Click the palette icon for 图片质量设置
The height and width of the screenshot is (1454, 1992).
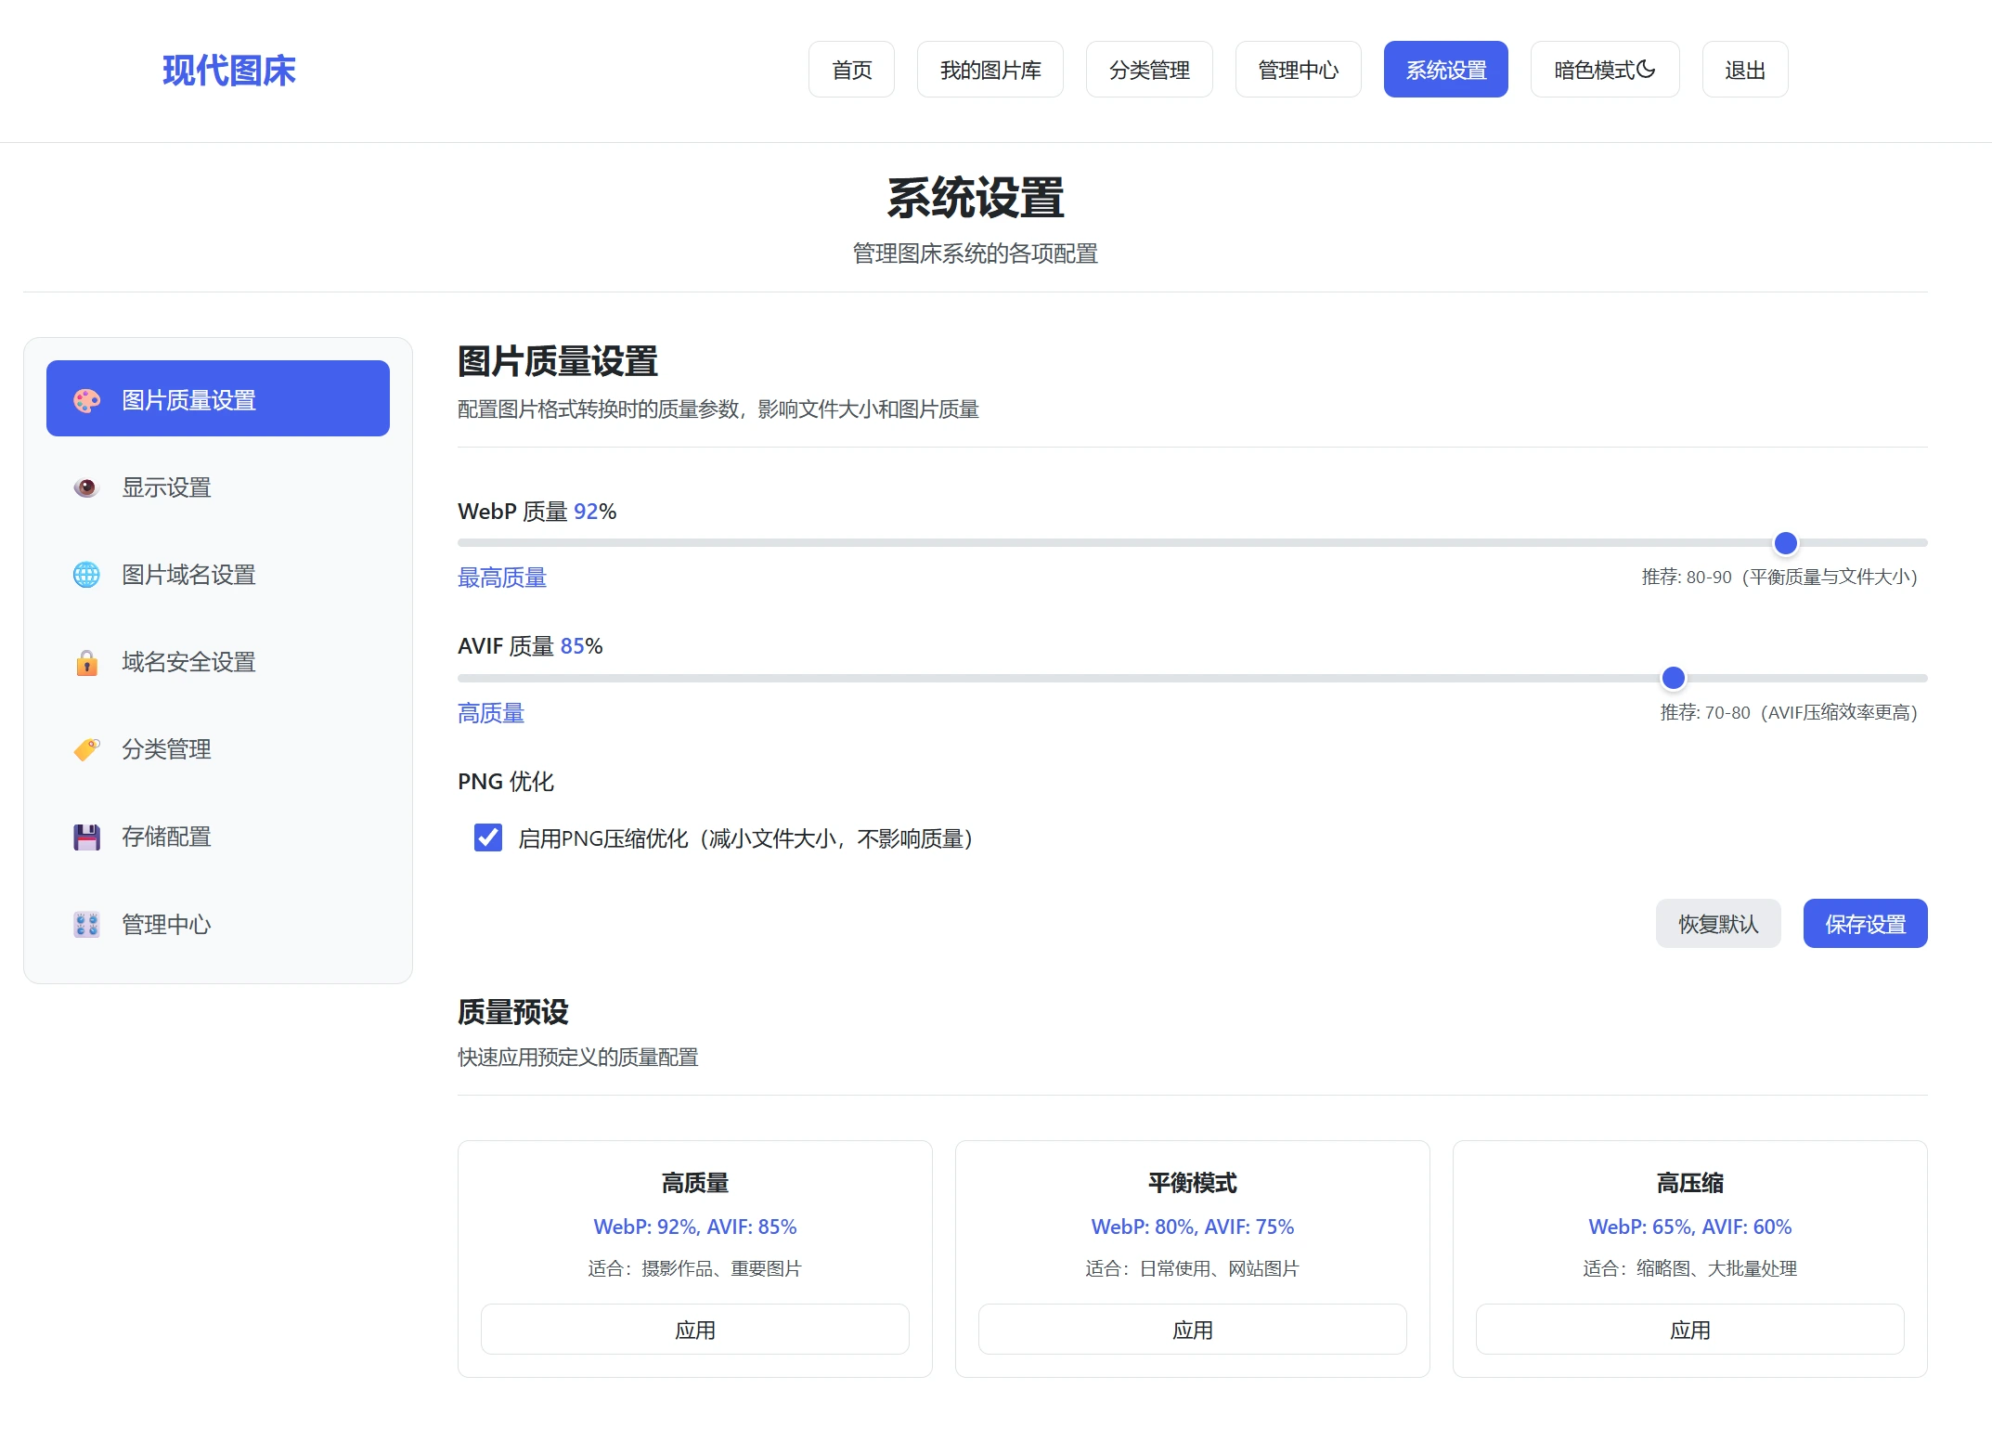click(86, 400)
